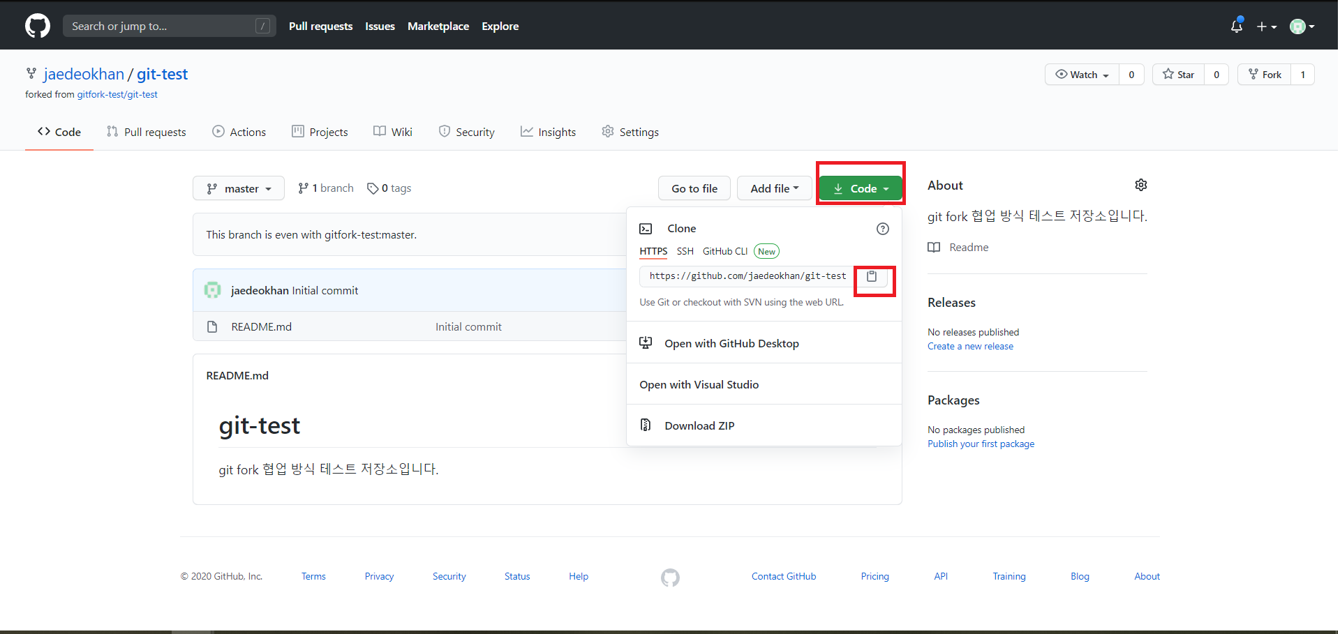The image size is (1340, 634).
Task: Open the user avatar profile menu
Action: pos(1302,27)
